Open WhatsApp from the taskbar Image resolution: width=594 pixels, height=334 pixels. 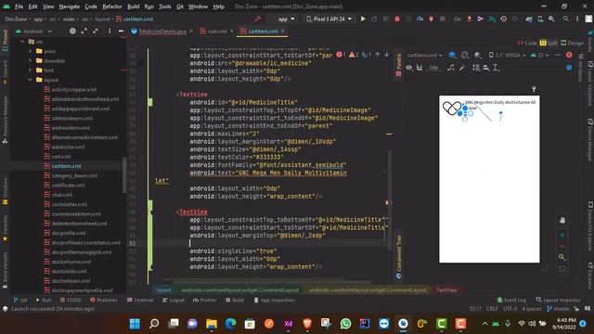coord(345,324)
